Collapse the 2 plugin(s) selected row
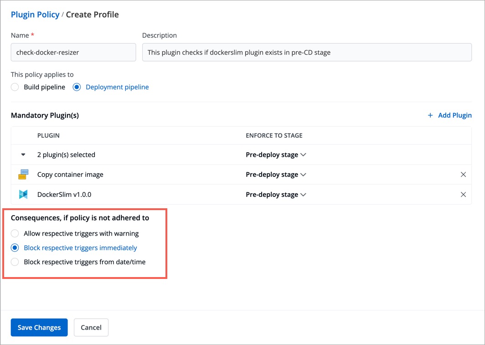 23,155
